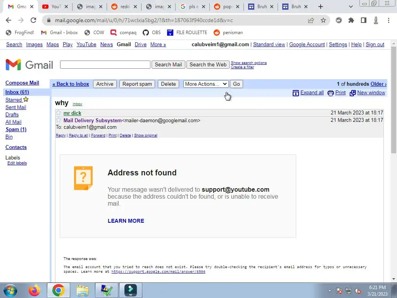The width and height of the screenshot is (397, 298).
Task: Click Edit labels link
Action: pyautogui.click(x=17, y=163)
